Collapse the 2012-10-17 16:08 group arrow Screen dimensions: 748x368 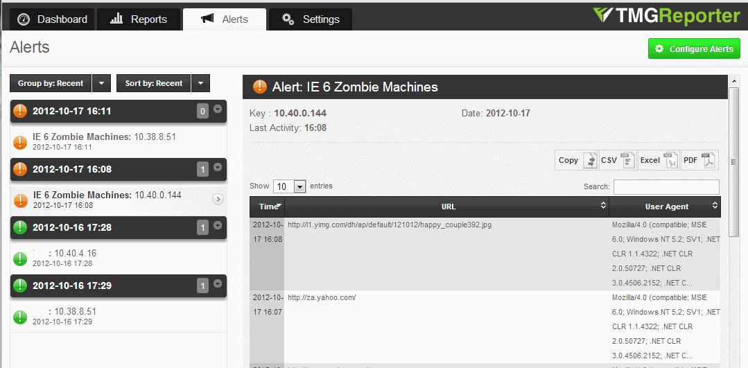(218, 167)
